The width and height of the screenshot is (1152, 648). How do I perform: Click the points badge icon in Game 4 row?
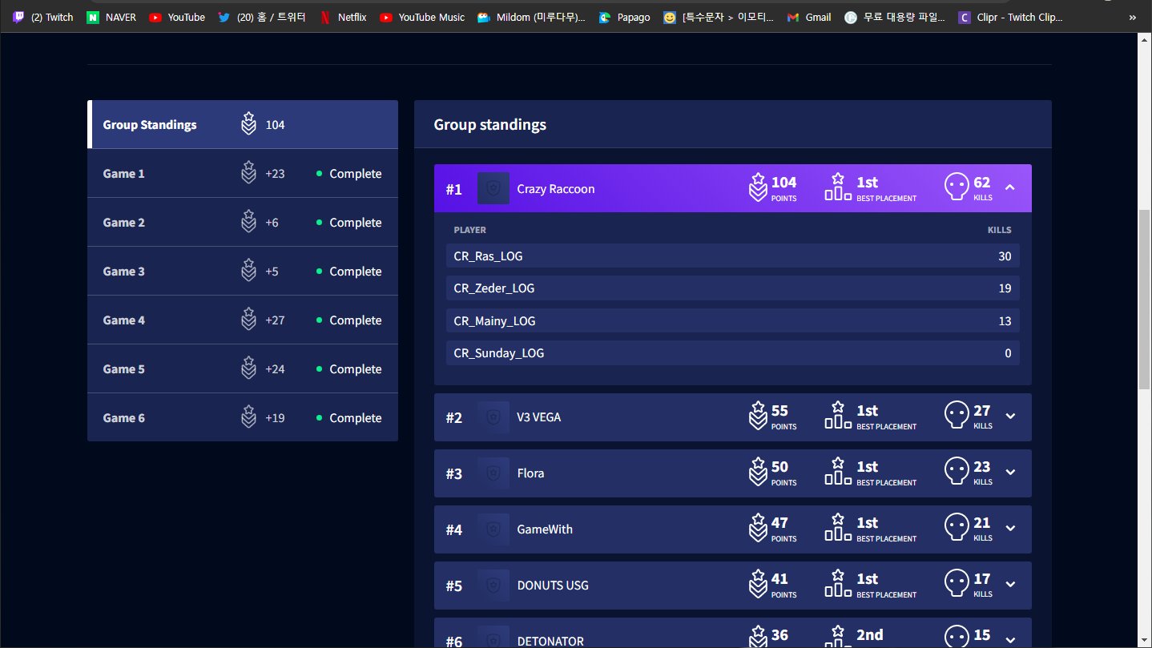[x=249, y=320]
